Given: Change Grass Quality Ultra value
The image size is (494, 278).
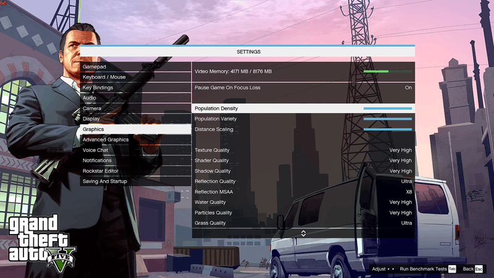Looking at the screenshot, I should tap(406, 223).
